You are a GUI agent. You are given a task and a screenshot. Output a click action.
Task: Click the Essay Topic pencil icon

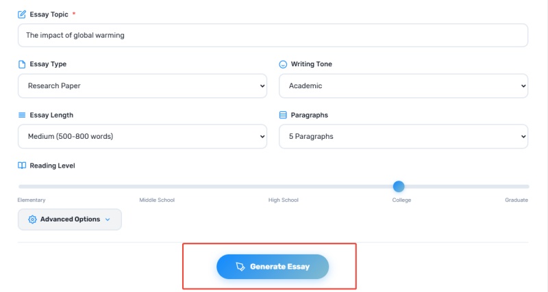(22, 14)
